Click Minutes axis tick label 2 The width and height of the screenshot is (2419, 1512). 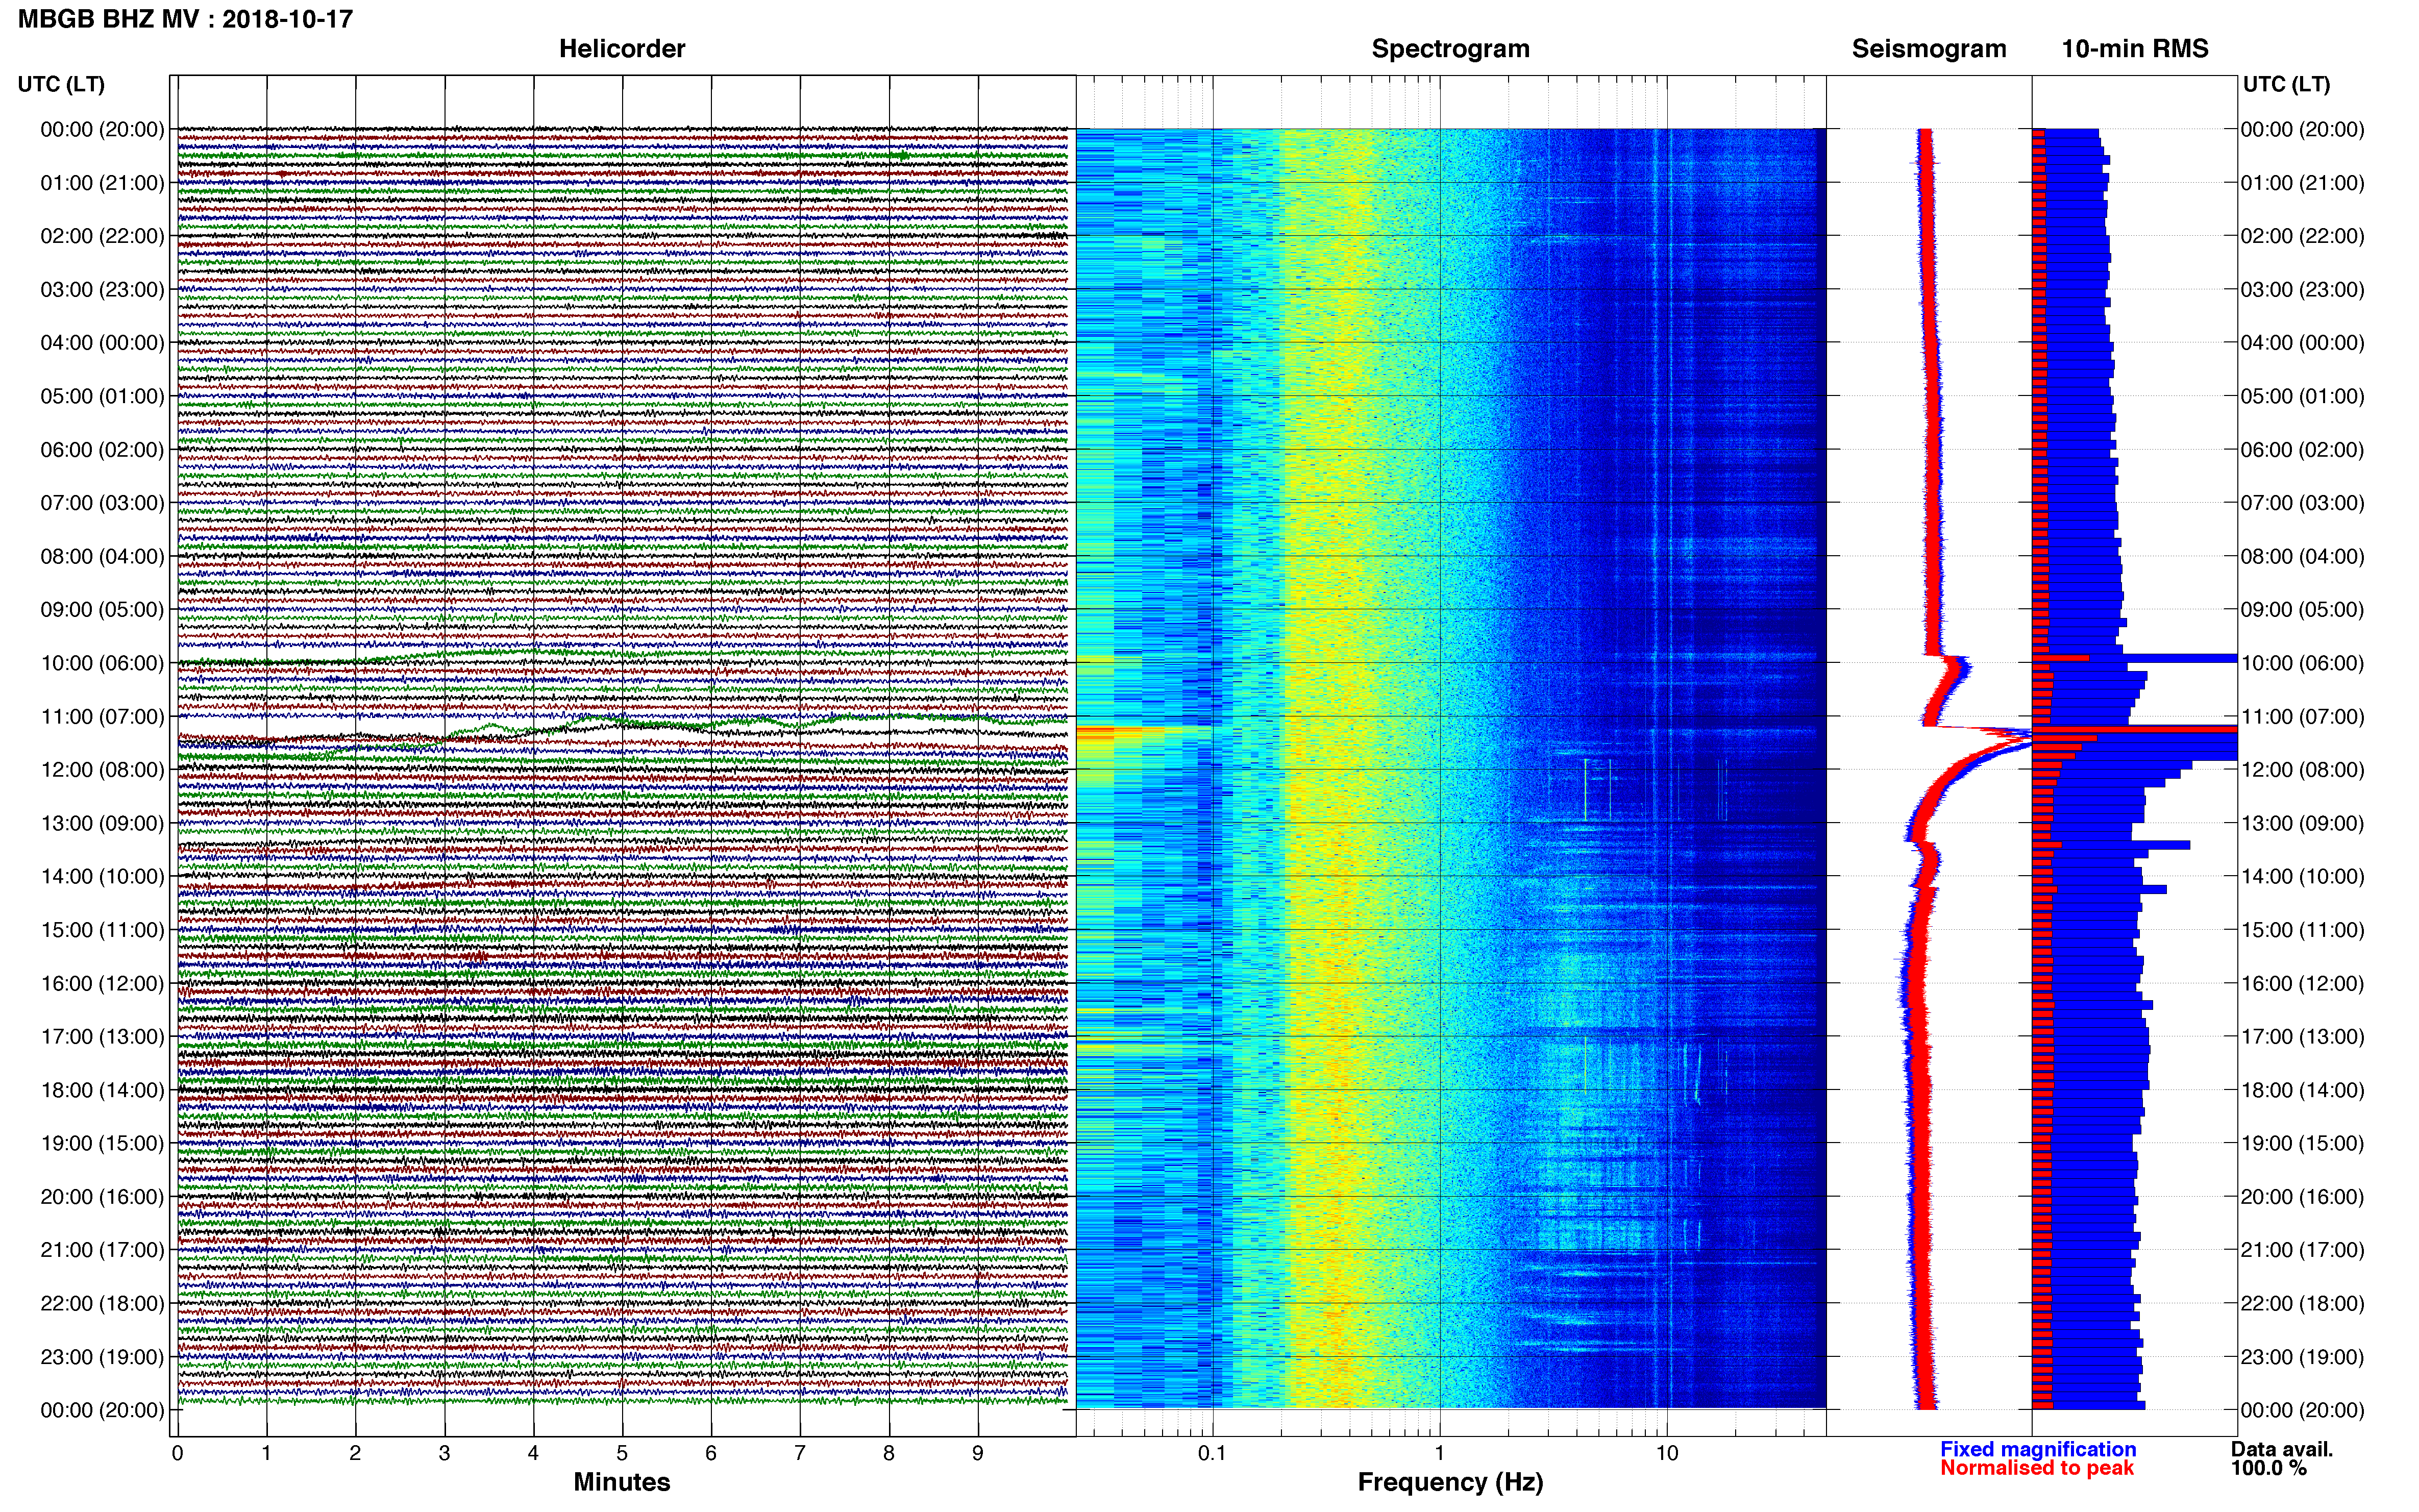click(355, 1453)
